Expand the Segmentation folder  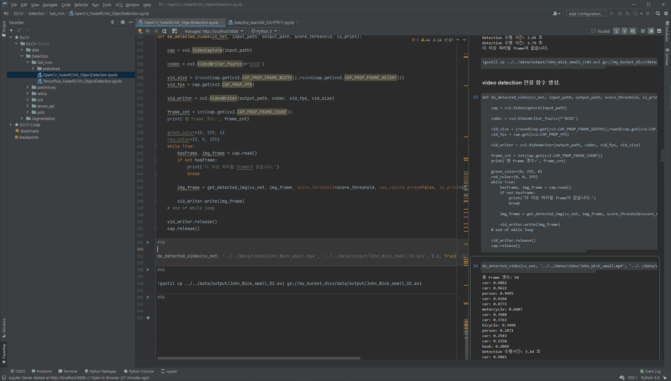click(x=22, y=118)
